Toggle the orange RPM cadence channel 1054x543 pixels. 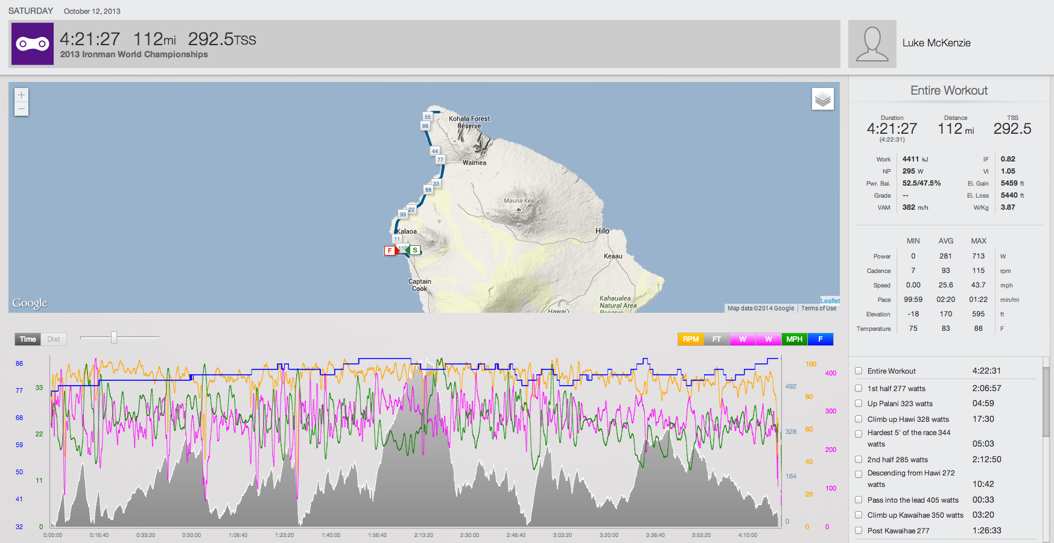coord(691,339)
